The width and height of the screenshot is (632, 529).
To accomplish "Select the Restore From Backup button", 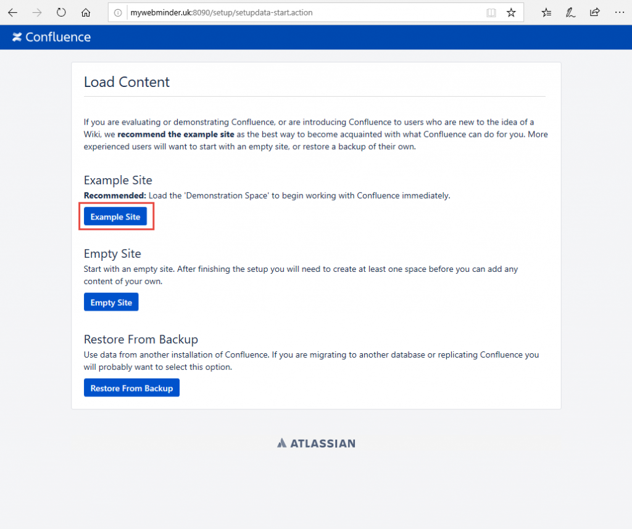I will (132, 388).
